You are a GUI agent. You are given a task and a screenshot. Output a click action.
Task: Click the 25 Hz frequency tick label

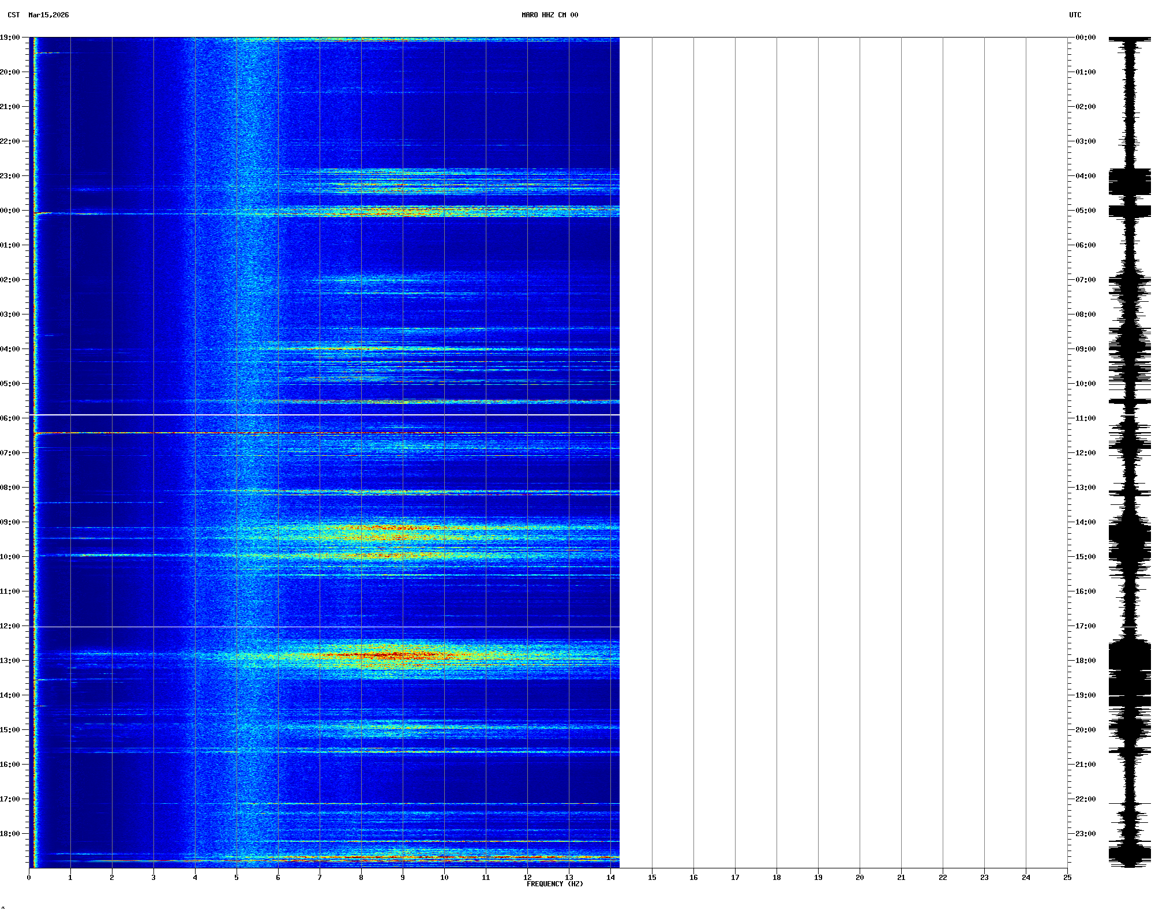pyautogui.click(x=1067, y=878)
